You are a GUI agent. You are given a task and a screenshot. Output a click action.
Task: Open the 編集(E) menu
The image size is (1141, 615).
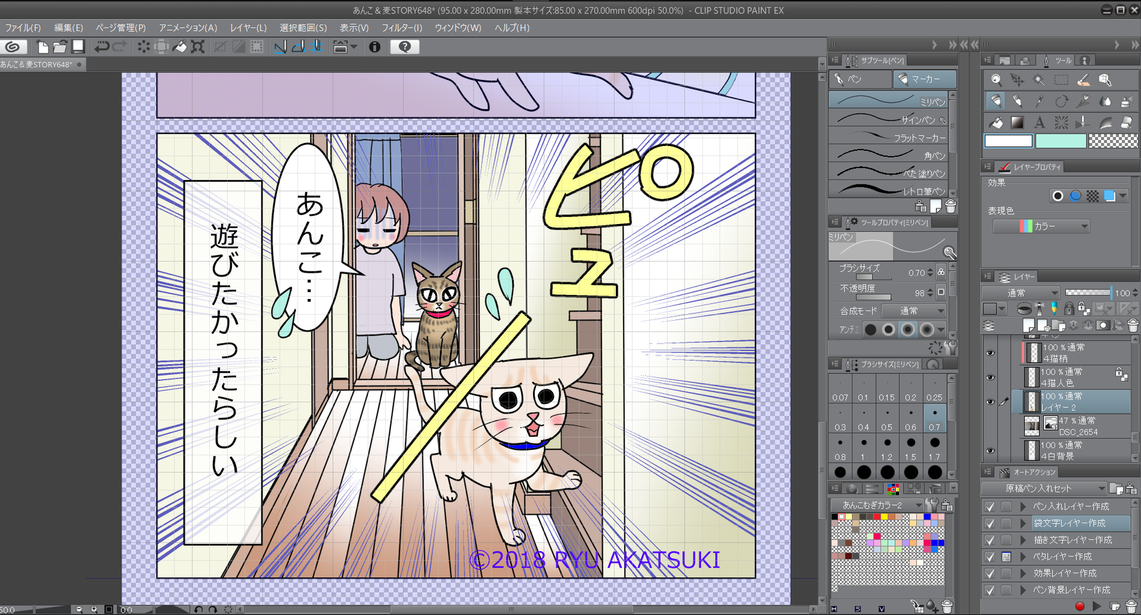tap(68, 28)
